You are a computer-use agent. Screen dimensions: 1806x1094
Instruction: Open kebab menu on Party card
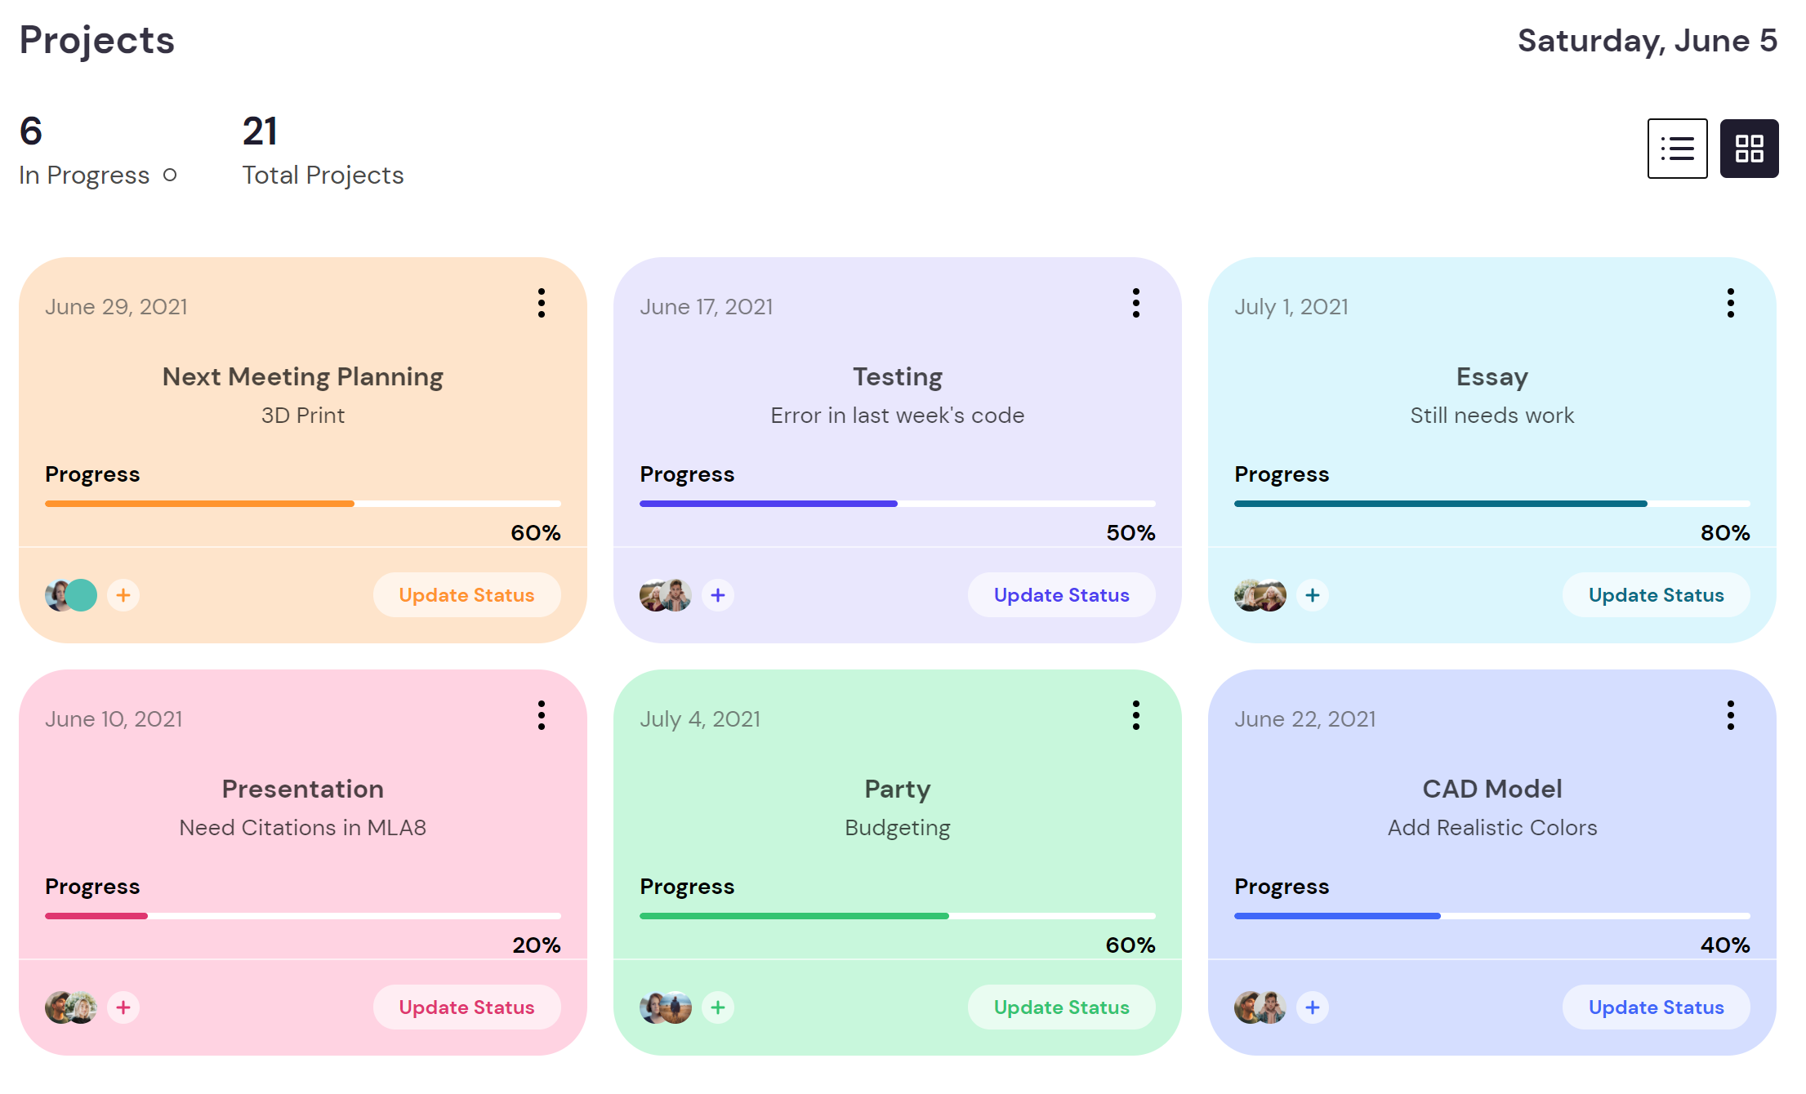[1135, 715]
